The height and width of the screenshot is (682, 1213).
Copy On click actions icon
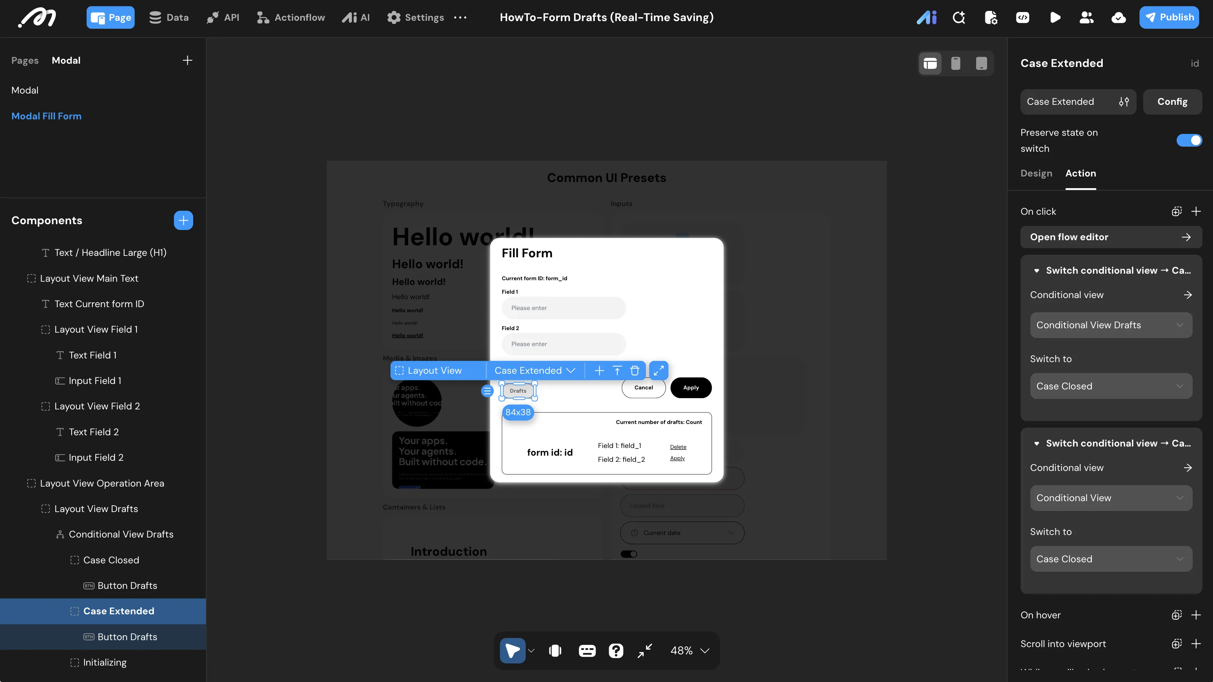1176,211
